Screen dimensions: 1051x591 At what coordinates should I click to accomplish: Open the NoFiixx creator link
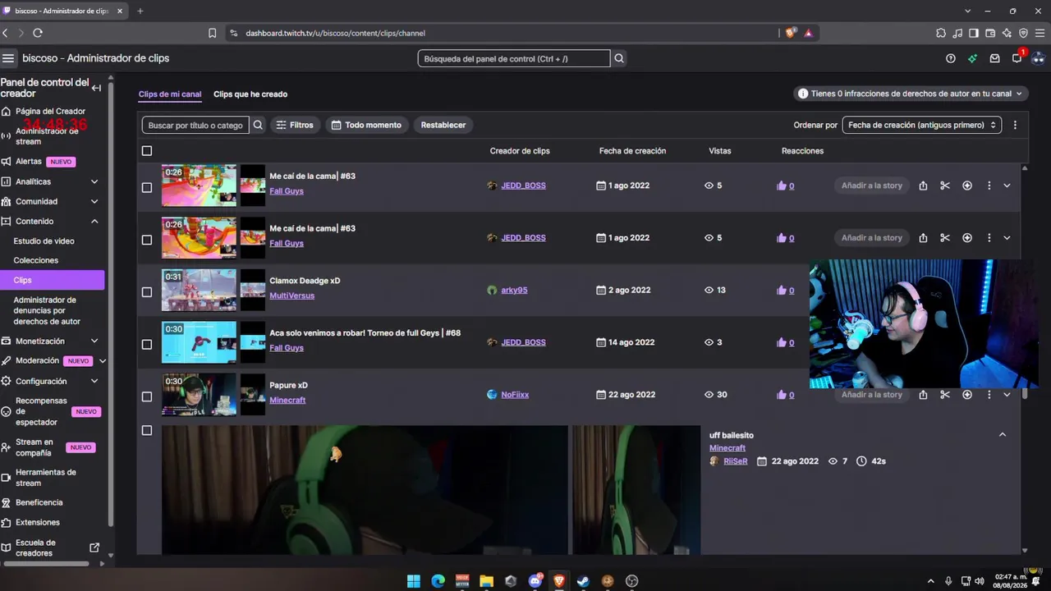coord(515,395)
